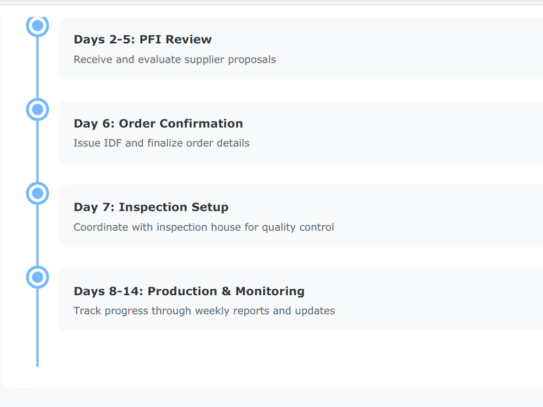Select the 'Day 6: Order Confirmation' heading
The width and height of the screenshot is (543, 407).
tap(158, 124)
